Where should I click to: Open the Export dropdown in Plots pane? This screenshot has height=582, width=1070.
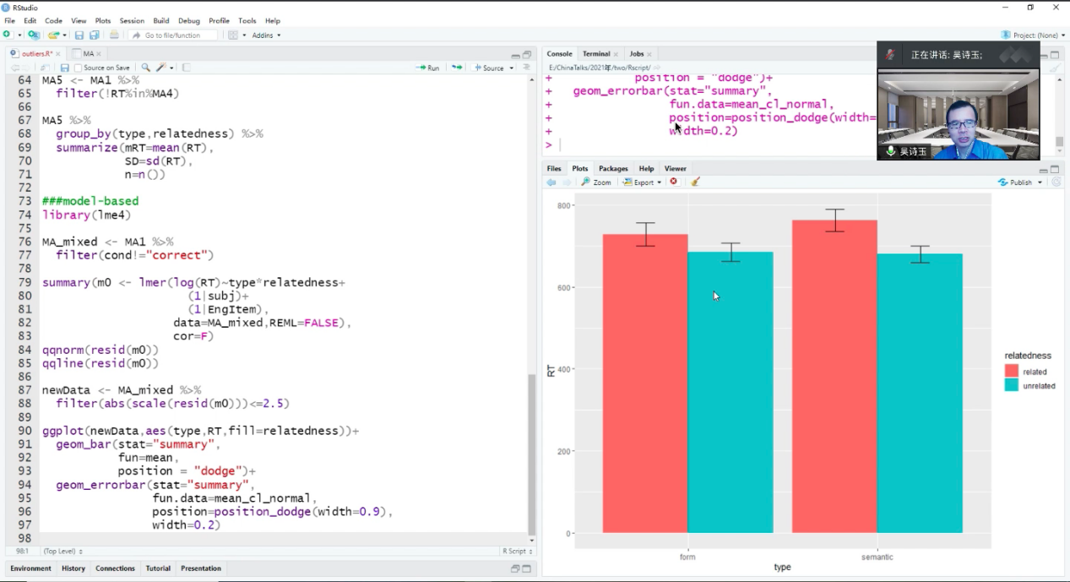(x=643, y=182)
